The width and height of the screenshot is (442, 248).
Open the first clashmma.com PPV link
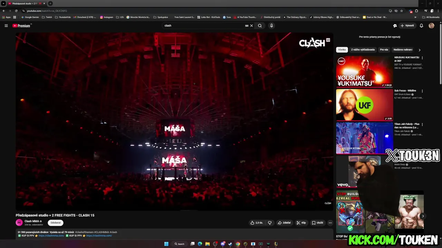pyautogui.click(x=51, y=236)
